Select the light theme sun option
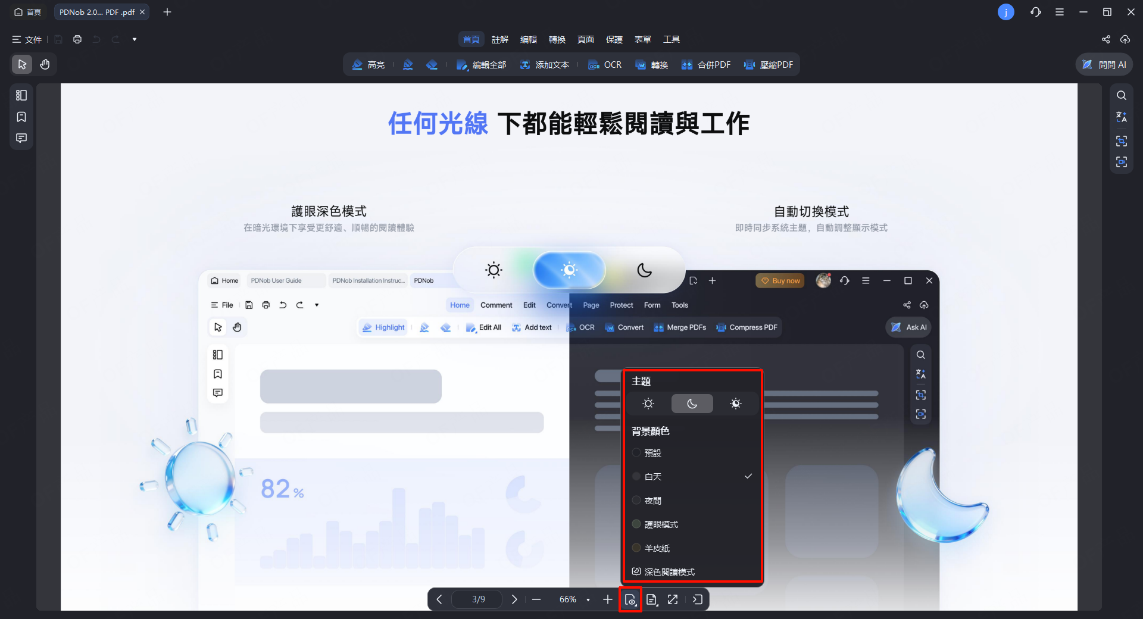The width and height of the screenshot is (1143, 619). pyautogui.click(x=648, y=404)
